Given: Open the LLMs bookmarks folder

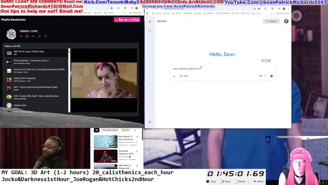Looking at the screenshot, I should [167, 13].
